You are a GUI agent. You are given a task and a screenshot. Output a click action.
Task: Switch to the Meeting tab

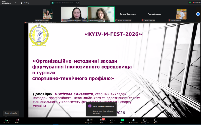tap(25, 3)
